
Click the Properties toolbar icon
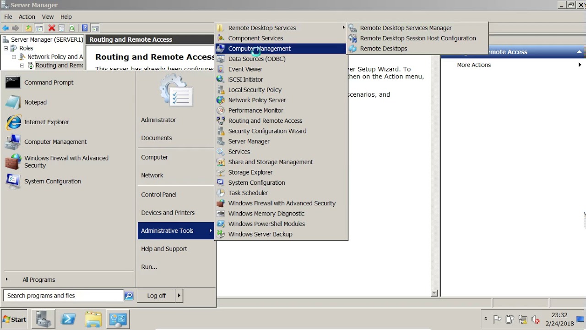[62, 28]
